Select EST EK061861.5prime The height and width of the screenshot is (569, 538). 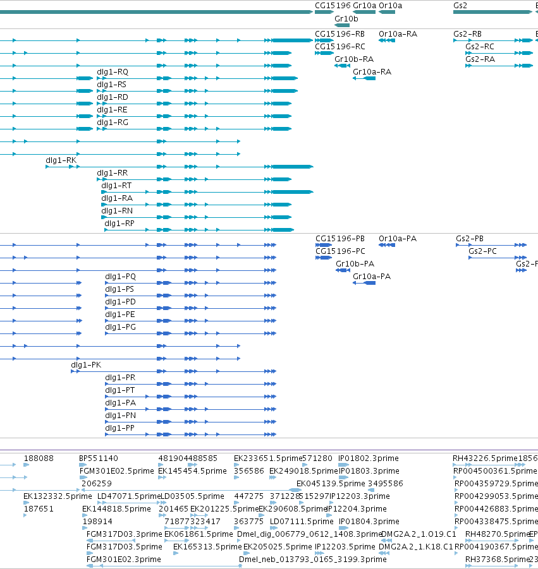point(199,534)
